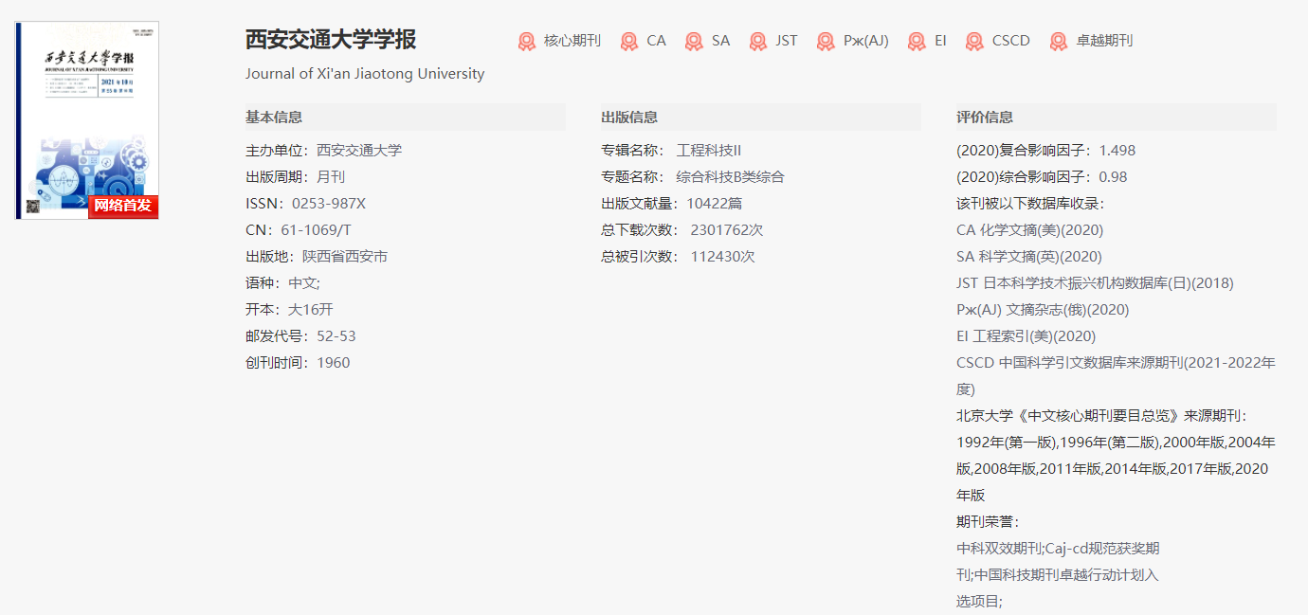Click the EI 工程索引(美)(2020) entry
1308x615 pixels.
pyautogui.click(x=1026, y=336)
